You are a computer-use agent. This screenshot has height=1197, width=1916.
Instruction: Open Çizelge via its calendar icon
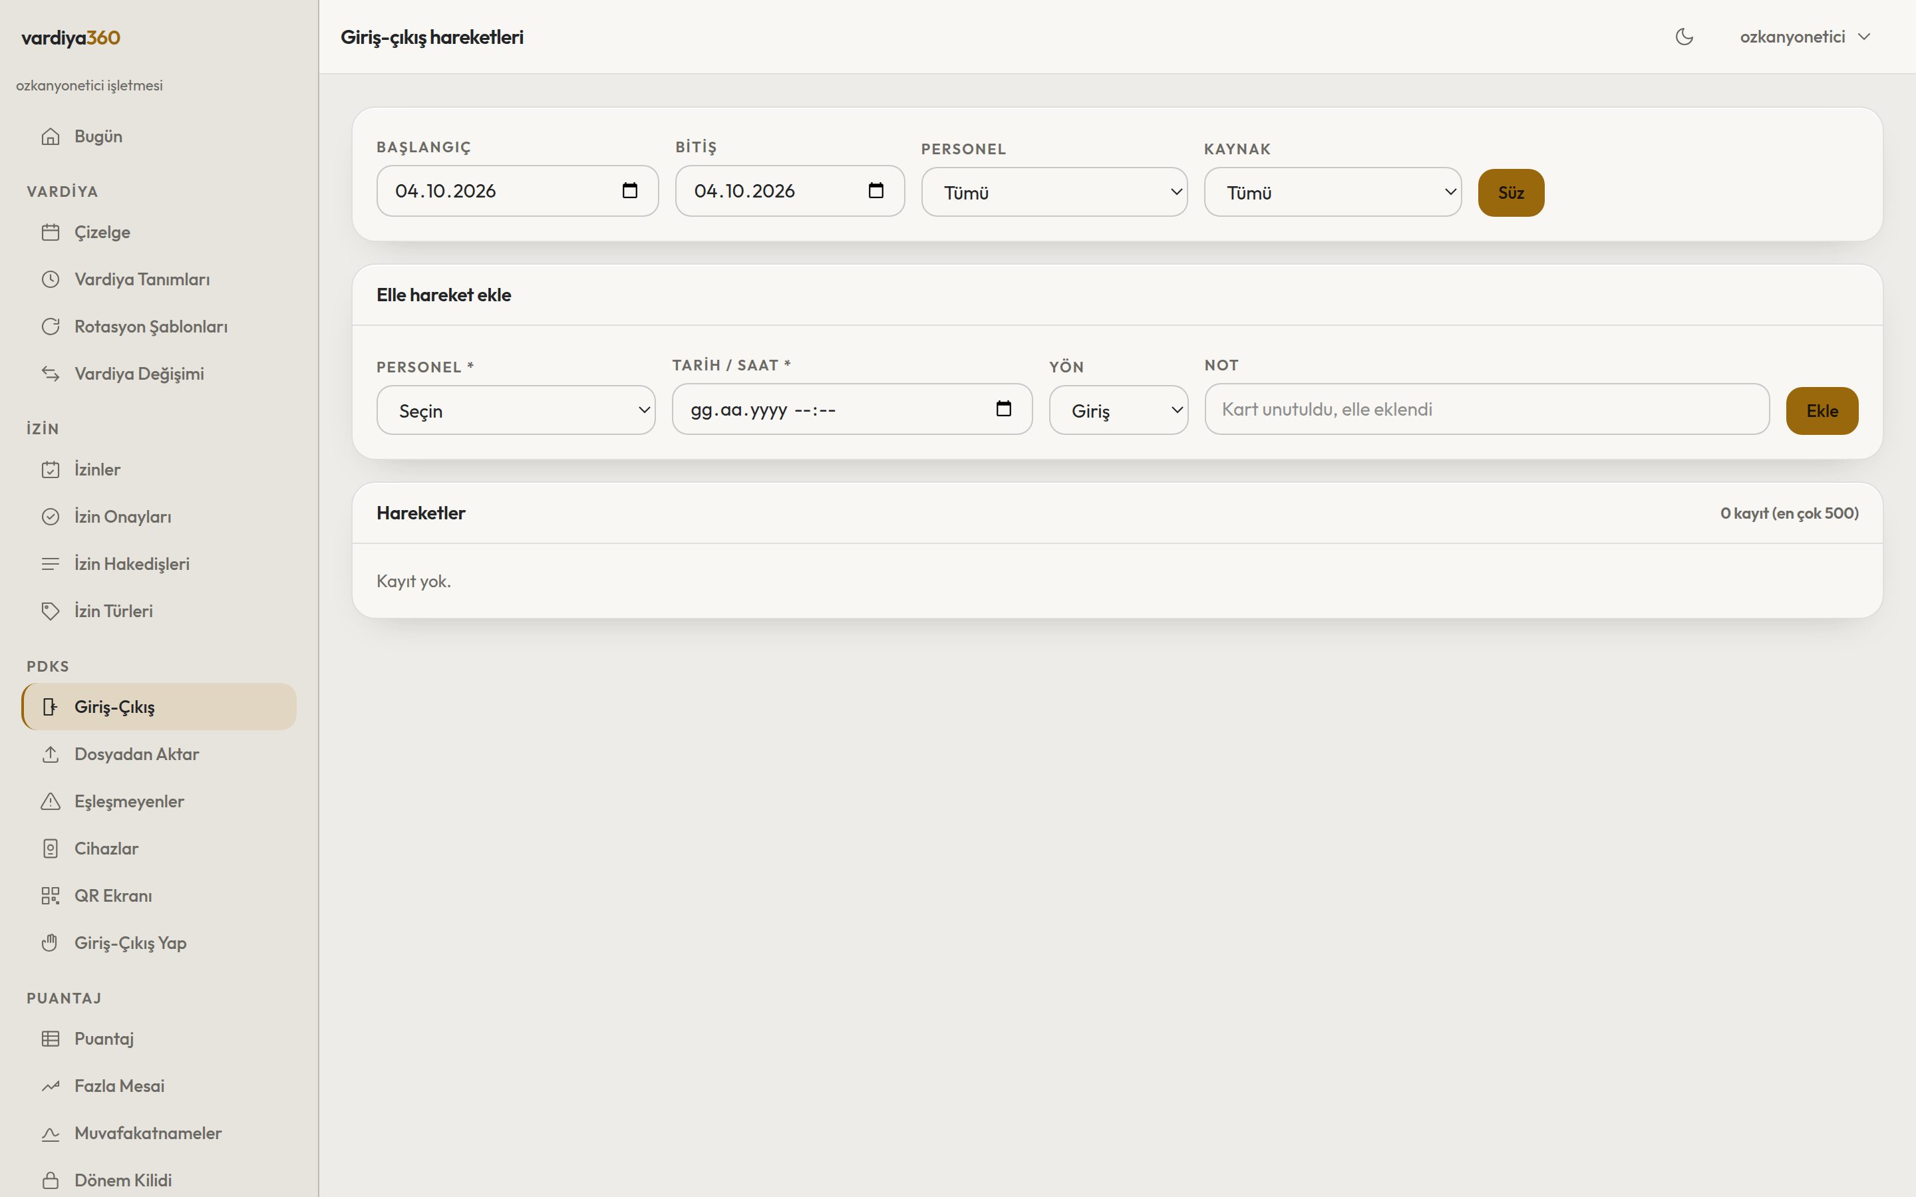point(51,232)
